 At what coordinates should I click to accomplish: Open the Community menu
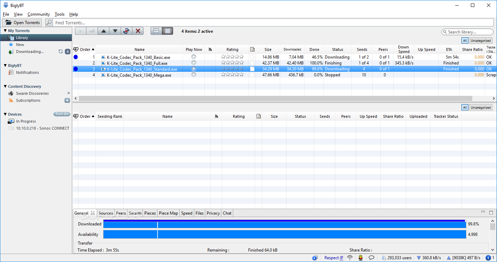39,14
